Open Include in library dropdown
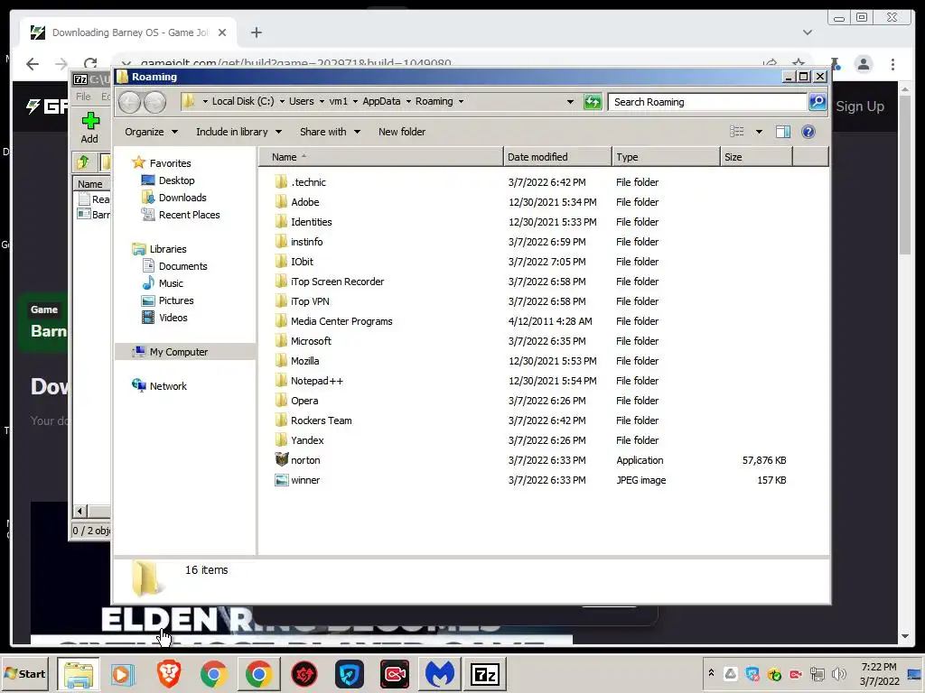The height and width of the screenshot is (693, 925). (x=238, y=132)
